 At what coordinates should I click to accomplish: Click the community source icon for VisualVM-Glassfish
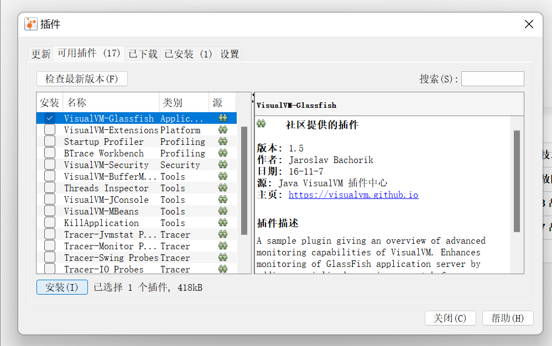[223, 118]
